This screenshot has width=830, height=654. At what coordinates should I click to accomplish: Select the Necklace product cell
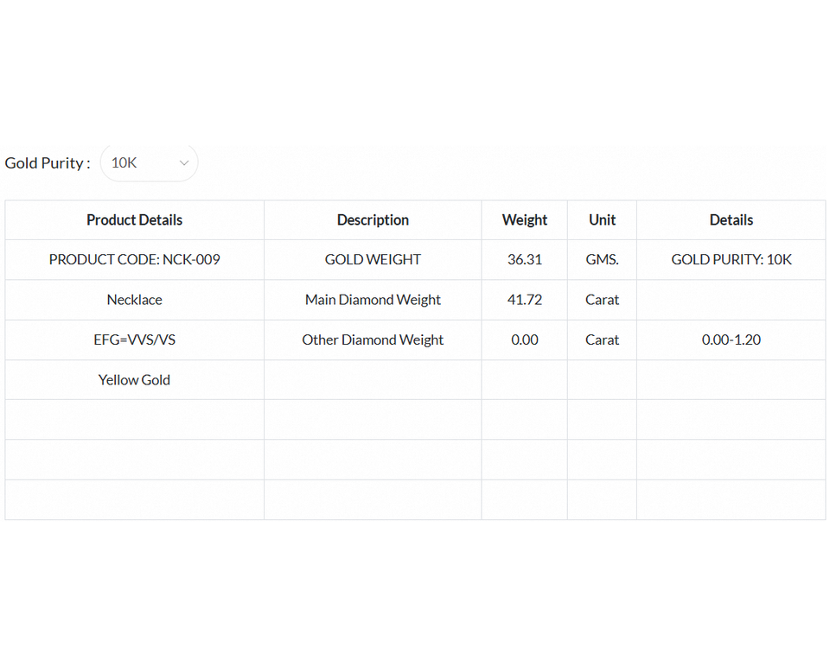(134, 300)
